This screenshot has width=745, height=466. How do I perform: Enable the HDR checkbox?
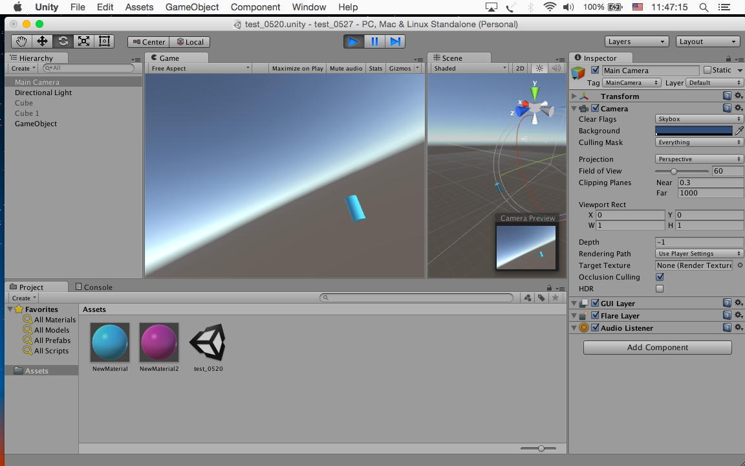(660, 289)
